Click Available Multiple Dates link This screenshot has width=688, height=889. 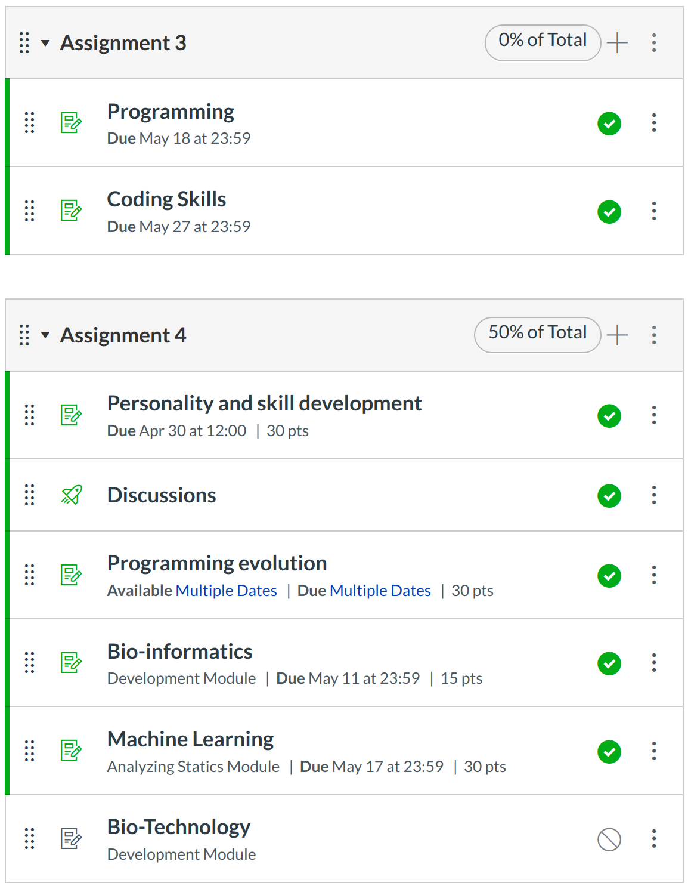(x=226, y=591)
